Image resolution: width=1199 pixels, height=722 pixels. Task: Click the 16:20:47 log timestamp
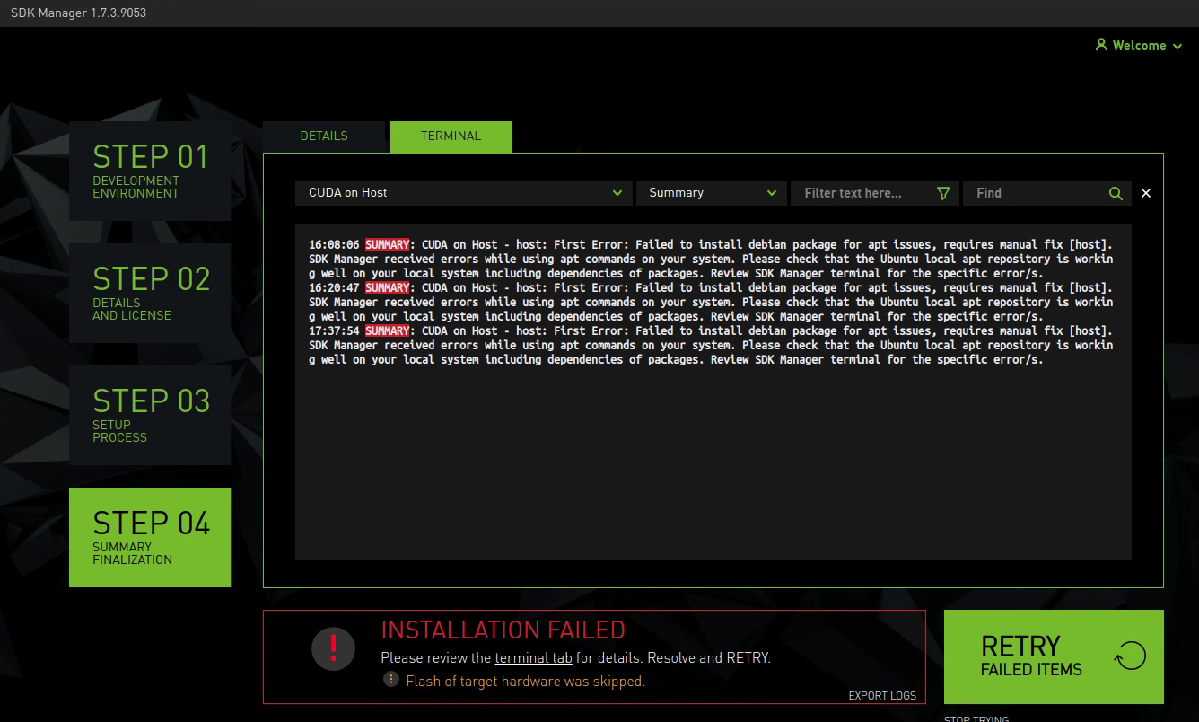pyautogui.click(x=334, y=287)
